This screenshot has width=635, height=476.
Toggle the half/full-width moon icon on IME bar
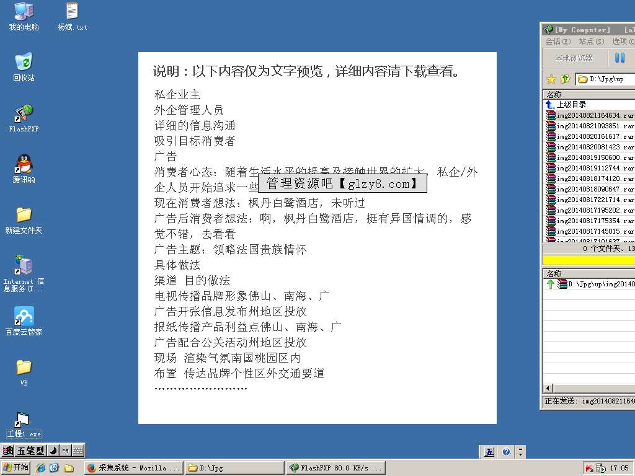click(x=53, y=451)
